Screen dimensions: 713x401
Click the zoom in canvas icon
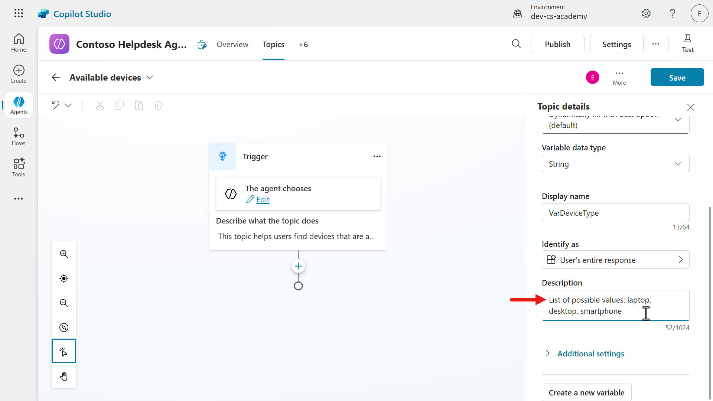coord(64,254)
